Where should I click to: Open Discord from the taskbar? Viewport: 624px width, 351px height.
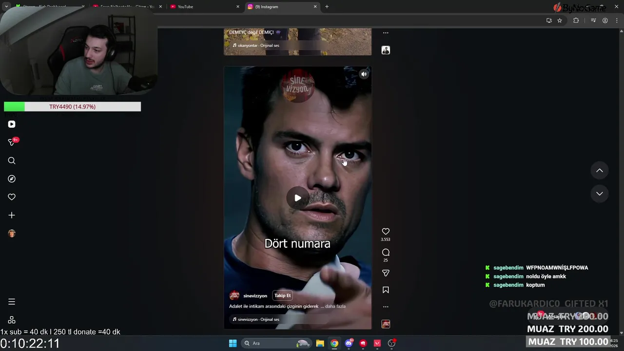pyautogui.click(x=349, y=343)
